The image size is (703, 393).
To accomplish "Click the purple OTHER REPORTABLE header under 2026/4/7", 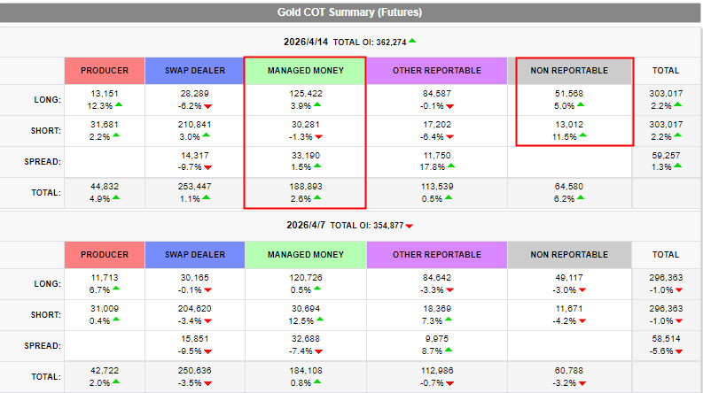I will pyautogui.click(x=437, y=255).
